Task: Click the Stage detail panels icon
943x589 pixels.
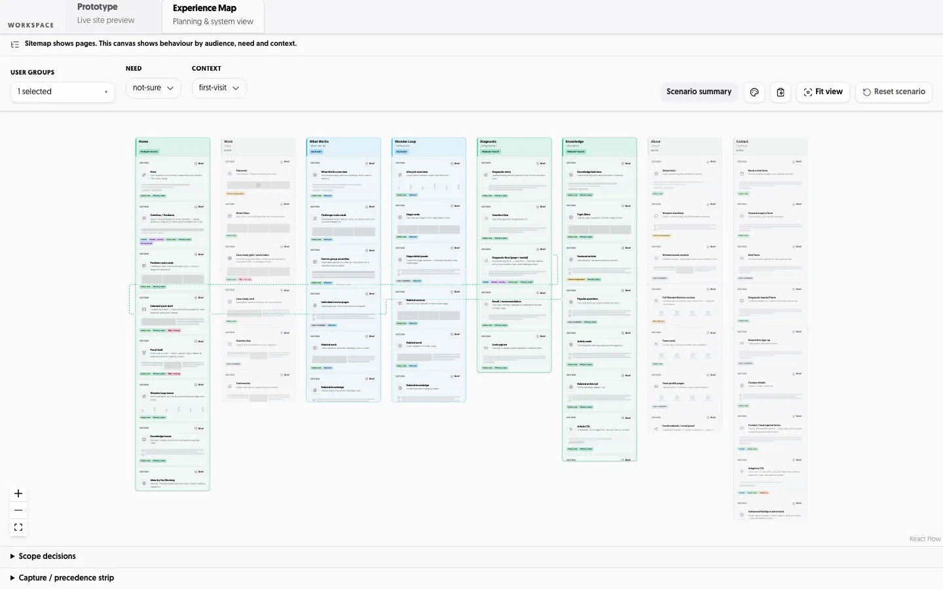Action: (x=400, y=260)
